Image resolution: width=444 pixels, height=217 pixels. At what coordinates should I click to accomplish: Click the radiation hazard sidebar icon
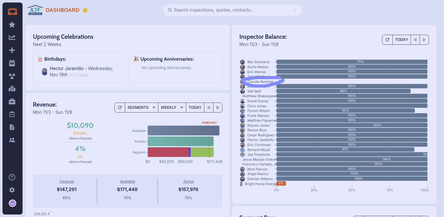[x=12, y=76]
